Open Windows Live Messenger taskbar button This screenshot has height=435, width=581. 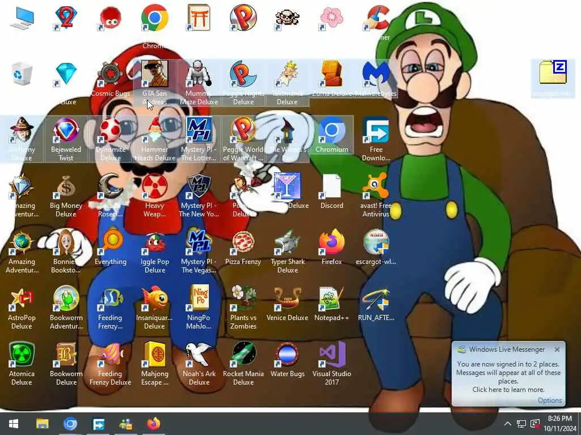click(x=126, y=424)
